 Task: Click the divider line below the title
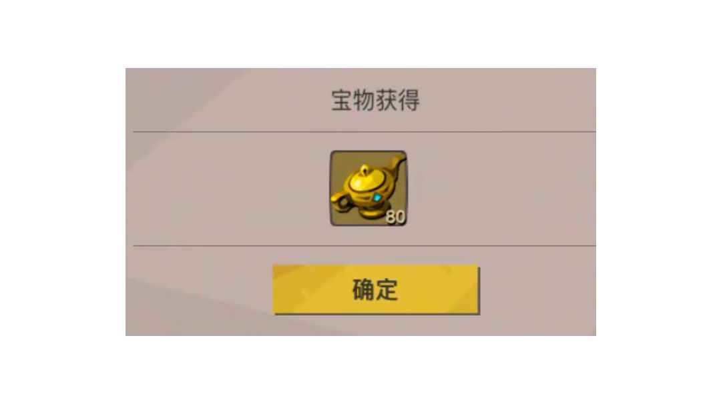pyautogui.click(x=365, y=132)
